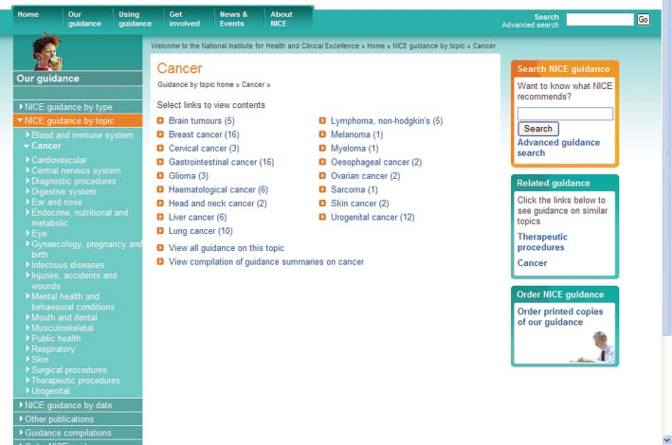Image resolution: width=672 pixels, height=445 pixels.
Task: Open Surgical procedures topic in sidebar
Action: coord(68,369)
